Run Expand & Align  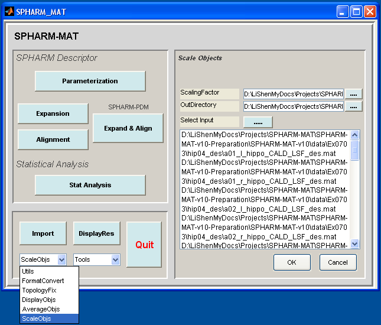(128, 128)
